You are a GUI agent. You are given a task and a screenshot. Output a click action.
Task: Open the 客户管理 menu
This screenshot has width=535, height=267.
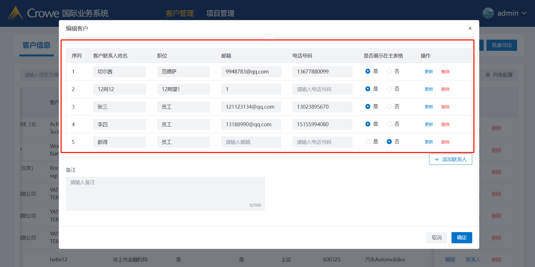point(180,13)
